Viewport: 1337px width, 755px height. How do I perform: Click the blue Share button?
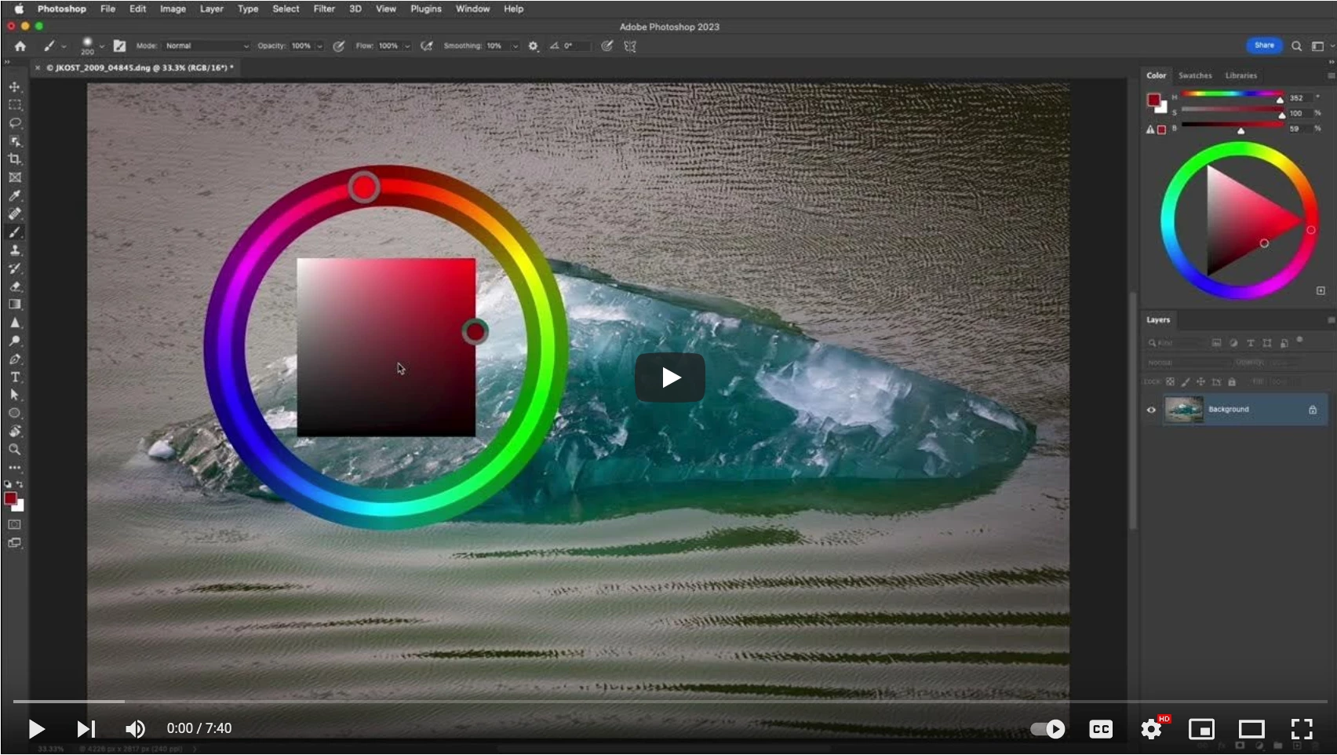pos(1264,46)
